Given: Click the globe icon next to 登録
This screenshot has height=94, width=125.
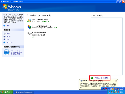Looking at the screenshot, I should tap(4, 25).
